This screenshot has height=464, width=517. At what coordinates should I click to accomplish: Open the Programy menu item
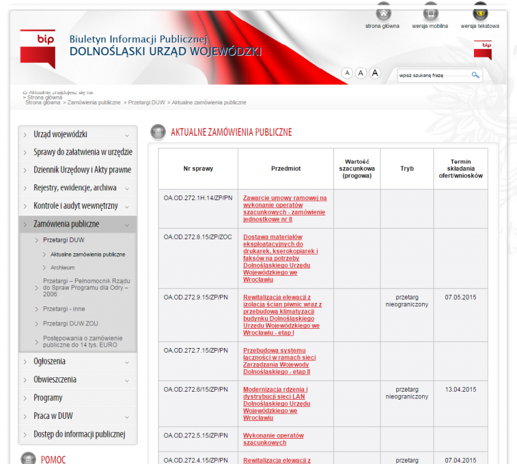tap(48, 398)
